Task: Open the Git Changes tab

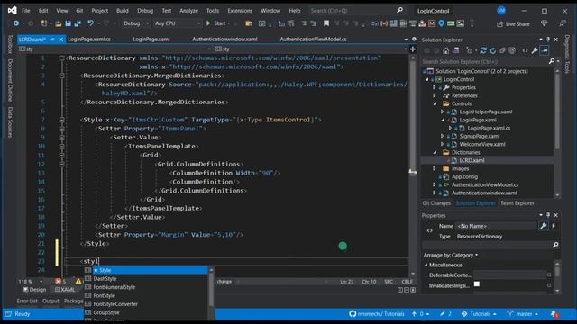Action: pos(436,203)
